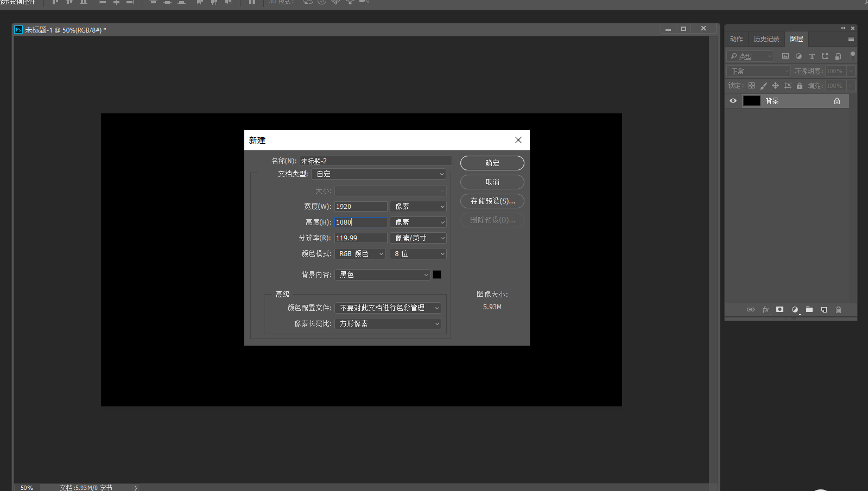
Task: Click the delete layer trash icon
Action: coord(838,309)
